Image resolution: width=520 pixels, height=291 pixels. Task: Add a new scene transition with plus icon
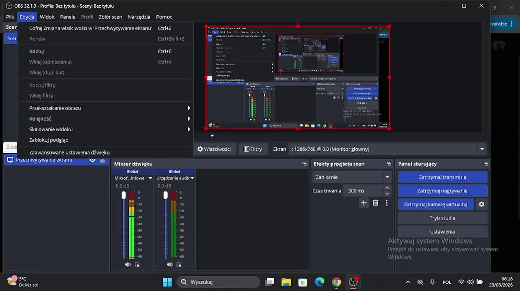tap(364, 203)
